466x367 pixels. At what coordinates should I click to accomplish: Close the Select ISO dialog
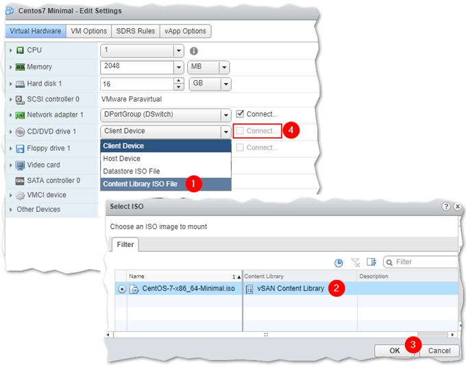[x=457, y=206]
